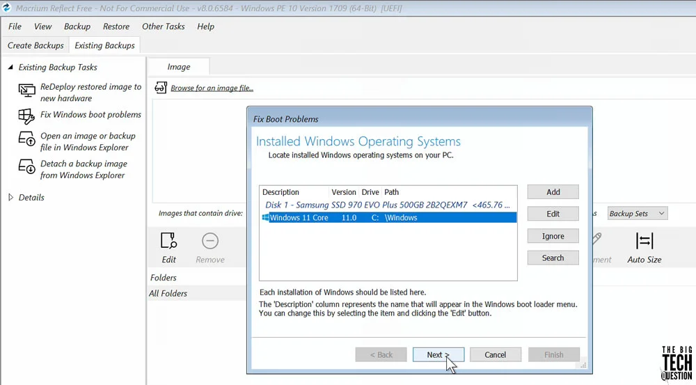Screen dimensions: 696x385
Task: Click the Fix Windows boot problems icon
Action: click(26, 116)
